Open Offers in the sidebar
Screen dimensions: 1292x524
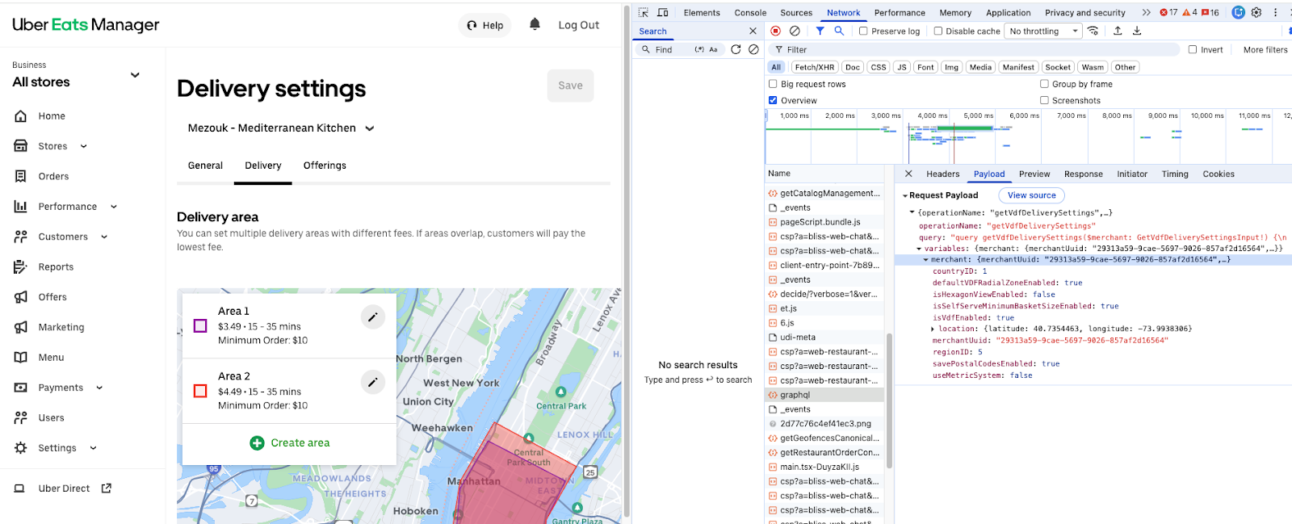[x=52, y=297]
